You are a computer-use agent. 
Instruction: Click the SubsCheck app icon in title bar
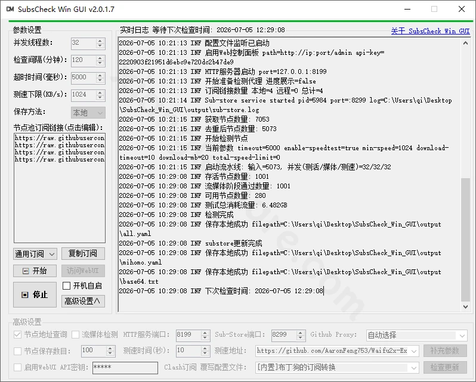coord(10,9)
